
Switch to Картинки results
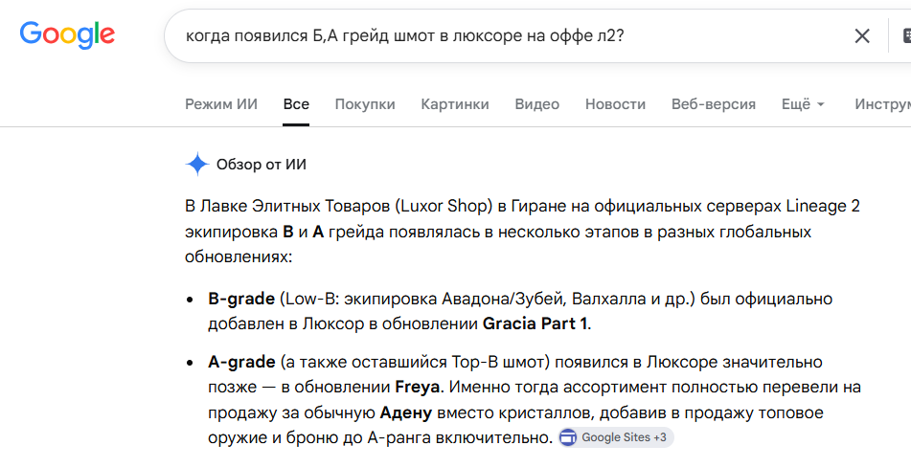coord(455,104)
